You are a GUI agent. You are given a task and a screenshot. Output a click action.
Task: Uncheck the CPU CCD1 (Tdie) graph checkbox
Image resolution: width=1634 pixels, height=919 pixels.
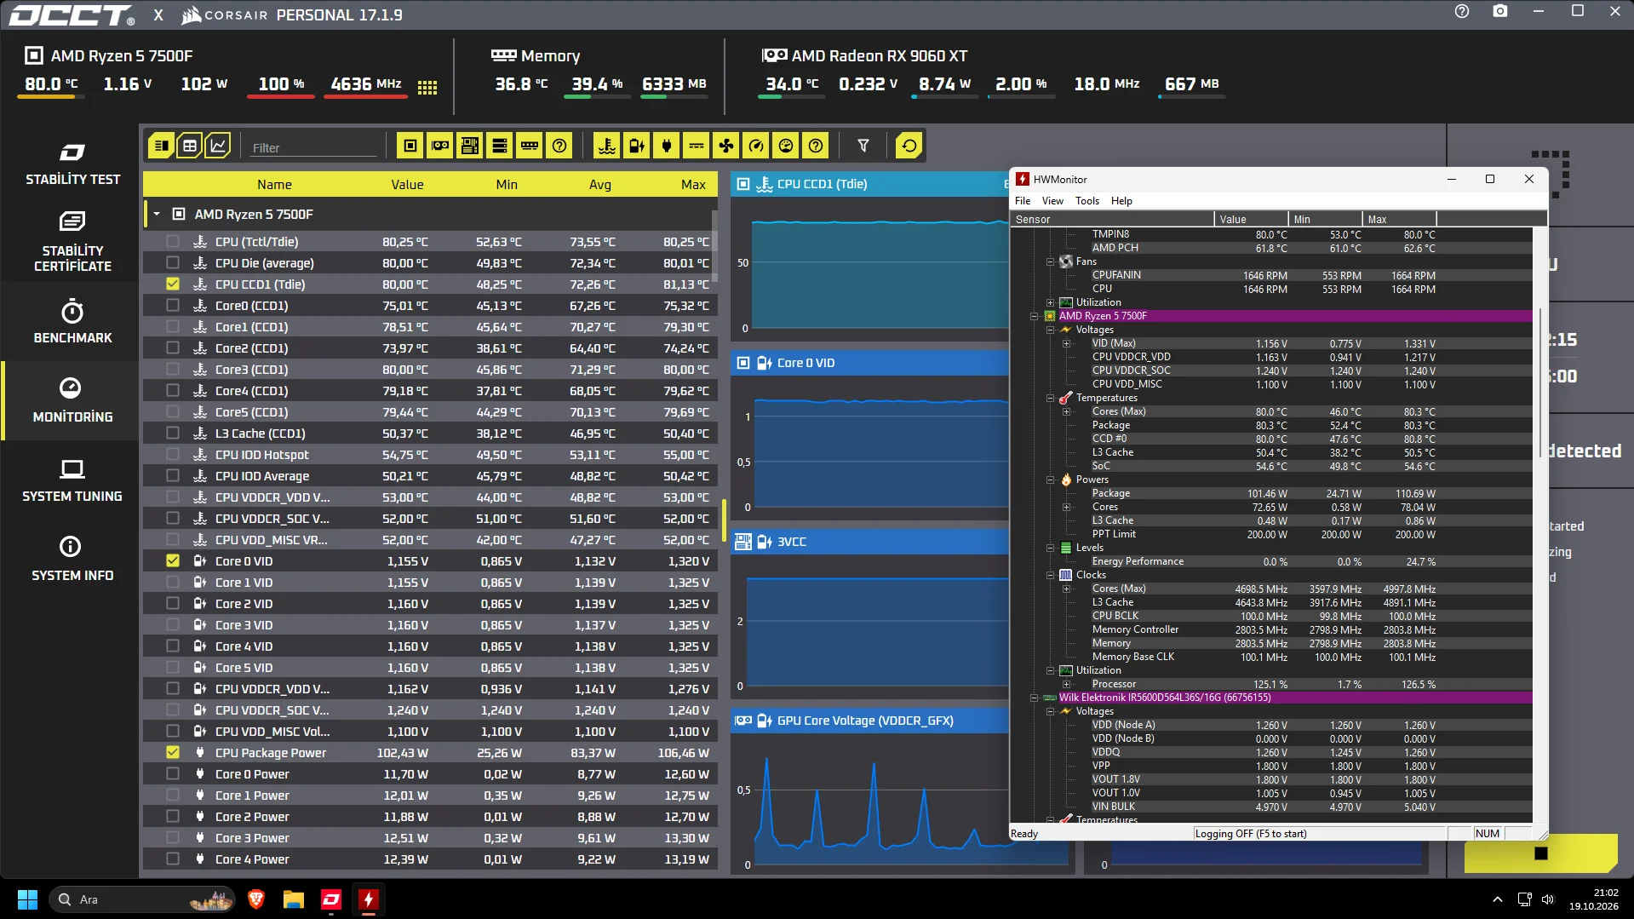pyautogui.click(x=173, y=284)
